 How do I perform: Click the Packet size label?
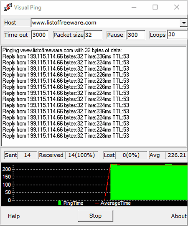click(x=69, y=35)
